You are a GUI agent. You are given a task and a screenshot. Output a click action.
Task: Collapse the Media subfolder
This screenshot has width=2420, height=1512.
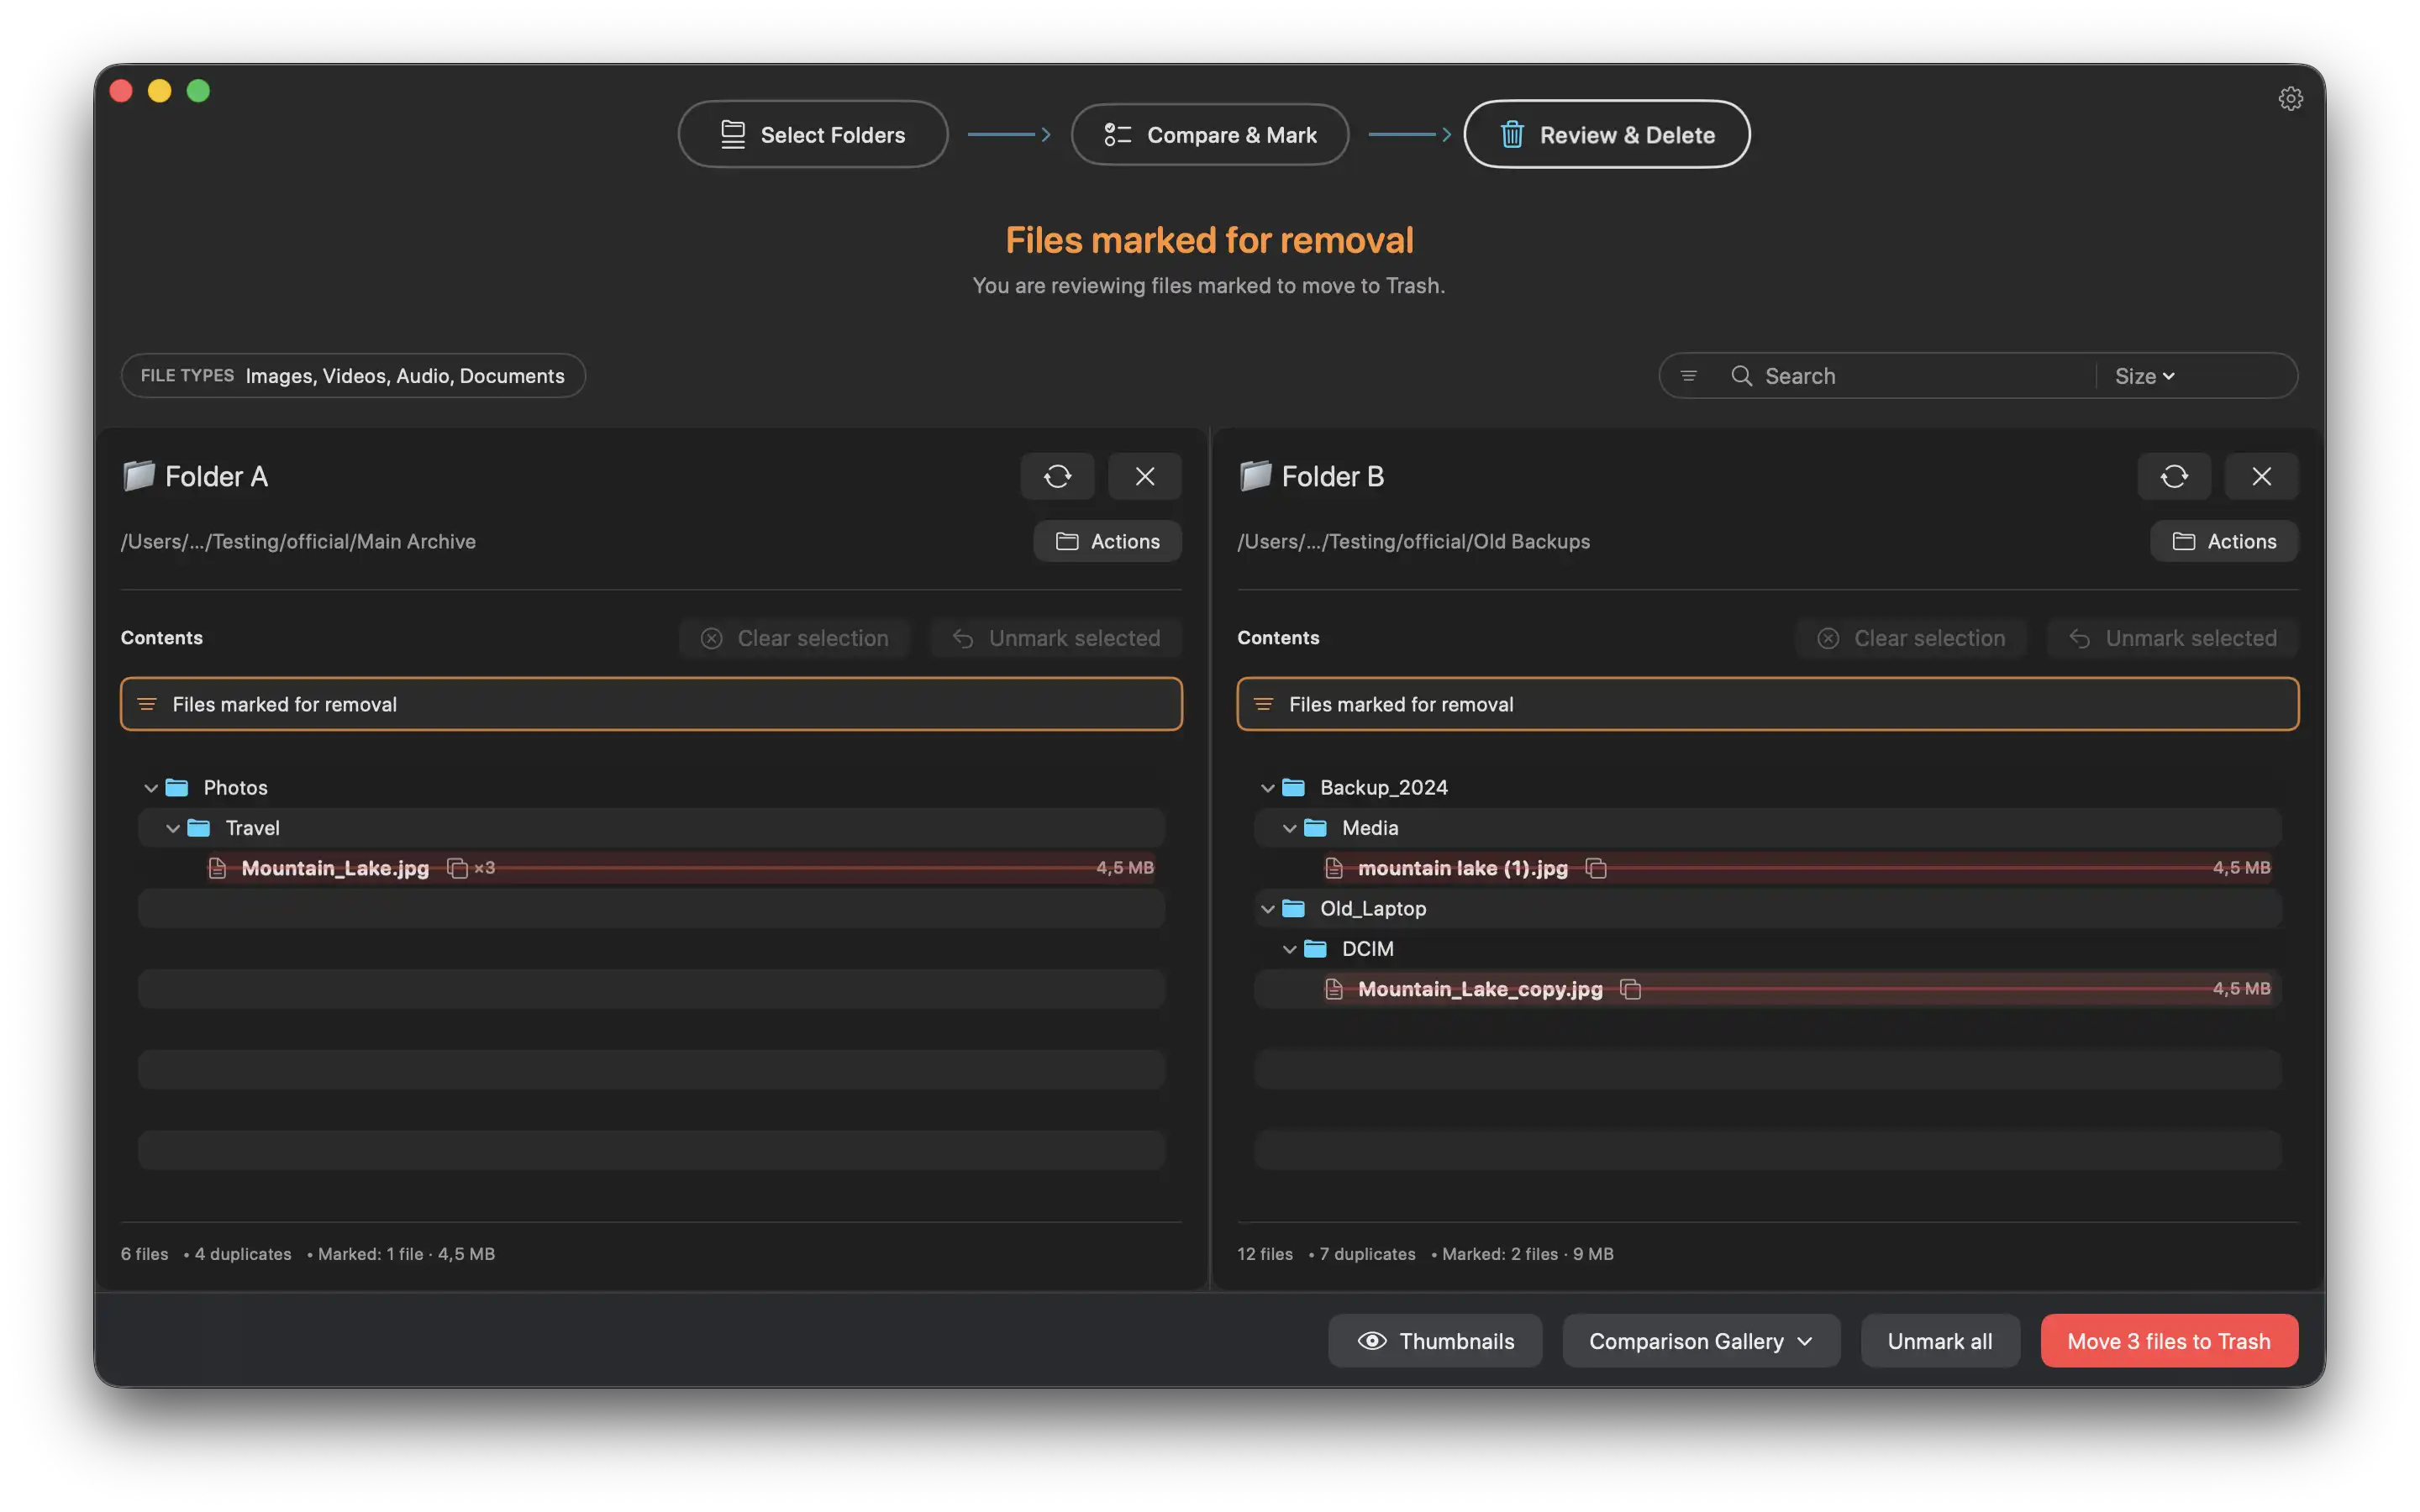click(x=1289, y=828)
